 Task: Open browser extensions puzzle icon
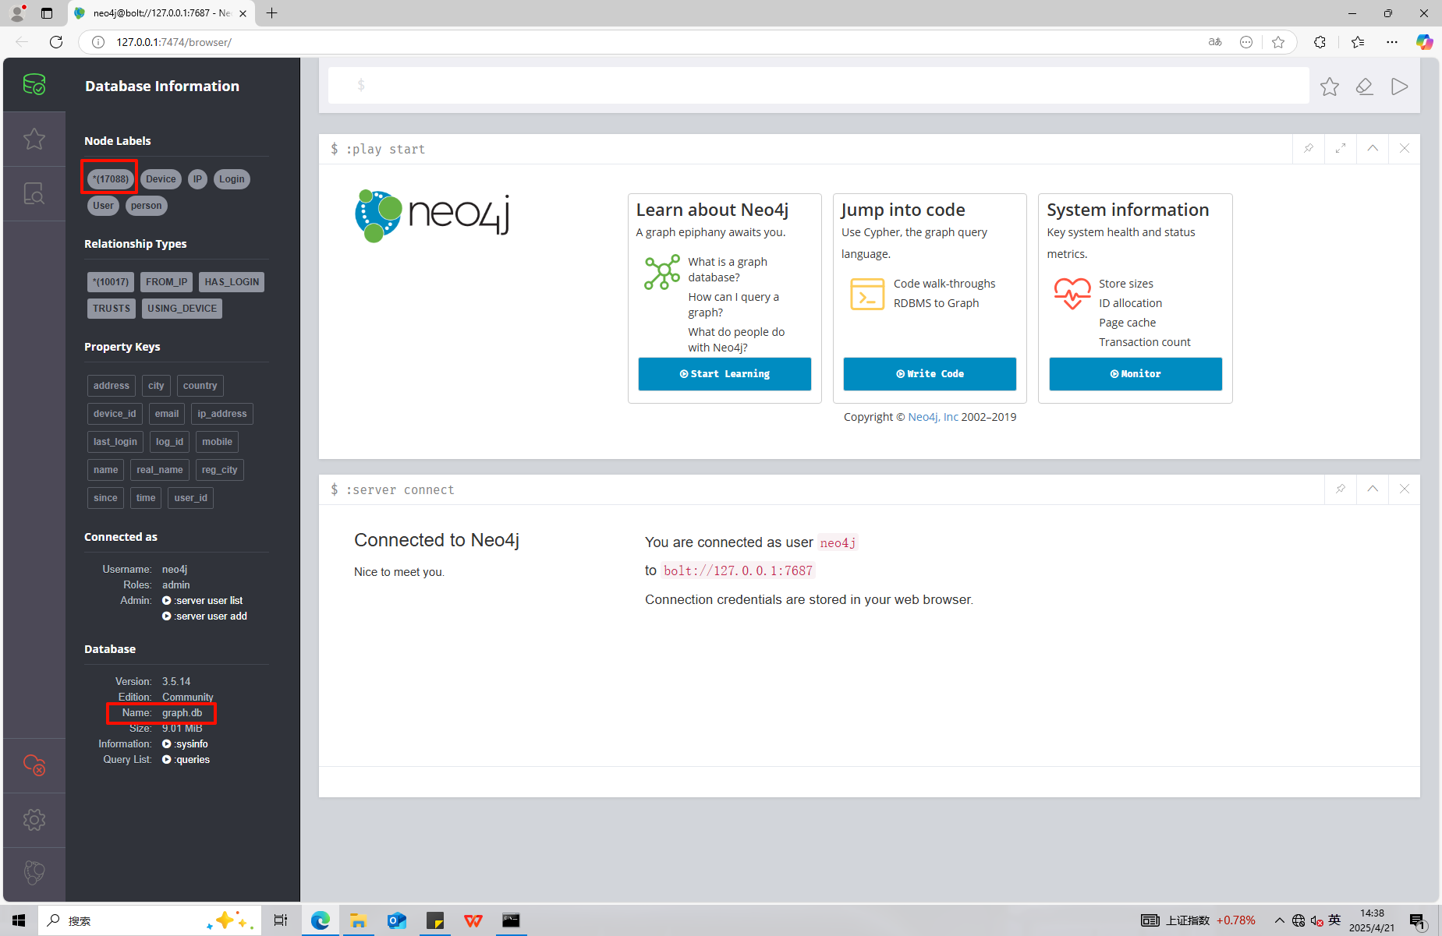(x=1320, y=42)
